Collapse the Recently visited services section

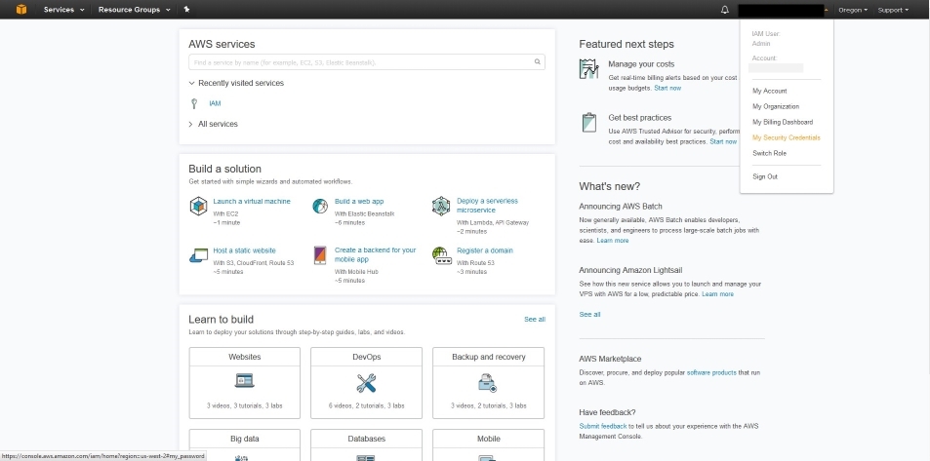(236, 83)
